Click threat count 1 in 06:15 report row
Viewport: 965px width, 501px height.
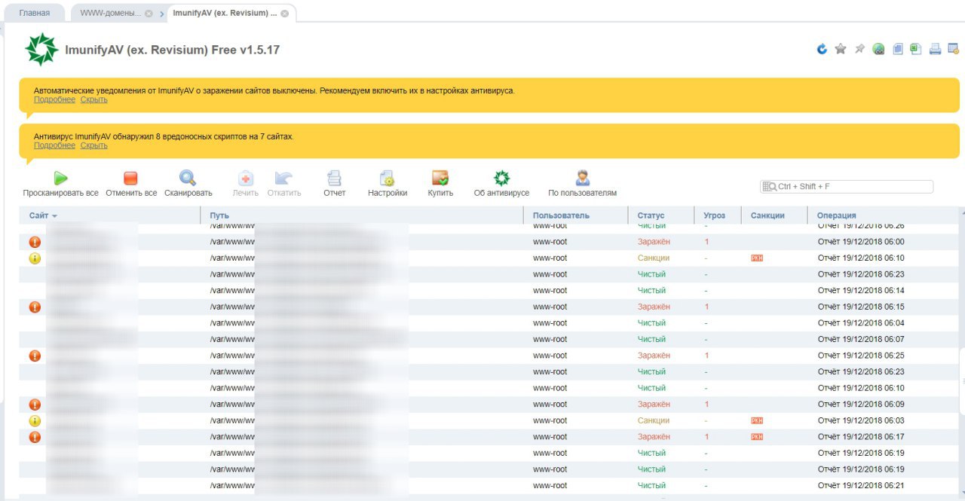706,307
